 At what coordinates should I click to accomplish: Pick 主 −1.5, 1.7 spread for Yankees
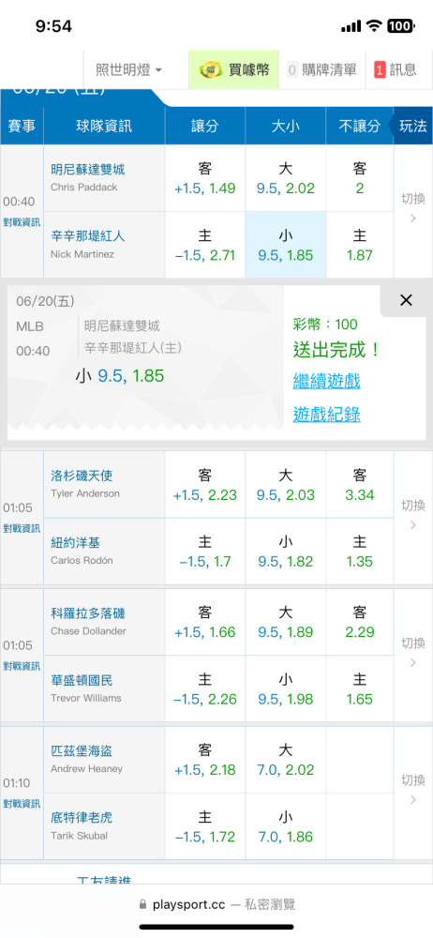(205, 552)
